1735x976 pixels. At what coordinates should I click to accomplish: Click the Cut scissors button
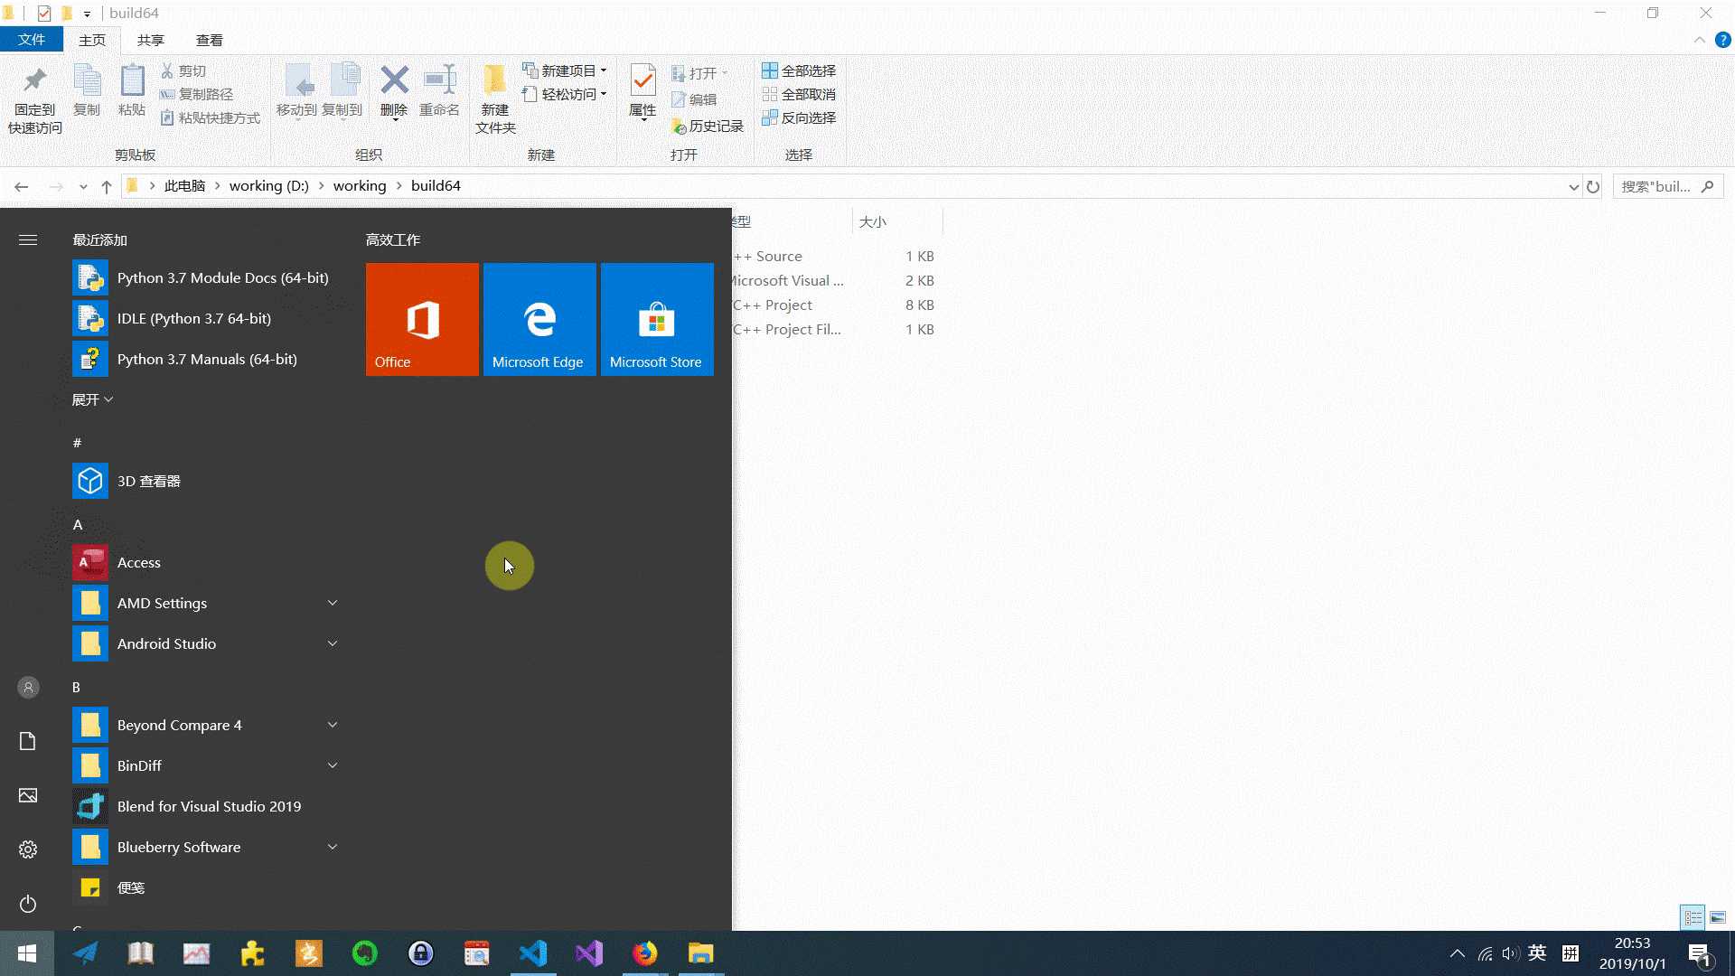[x=184, y=70]
